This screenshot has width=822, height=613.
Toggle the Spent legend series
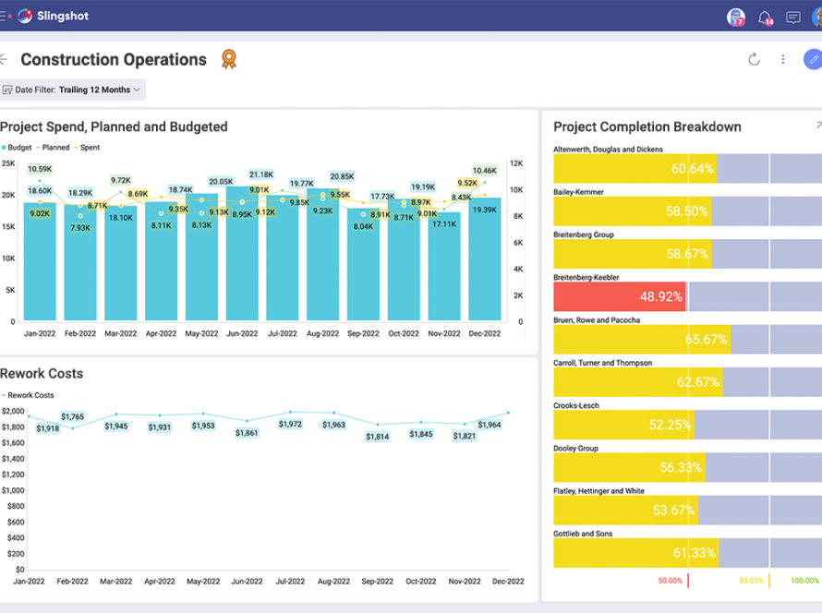point(87,148)
